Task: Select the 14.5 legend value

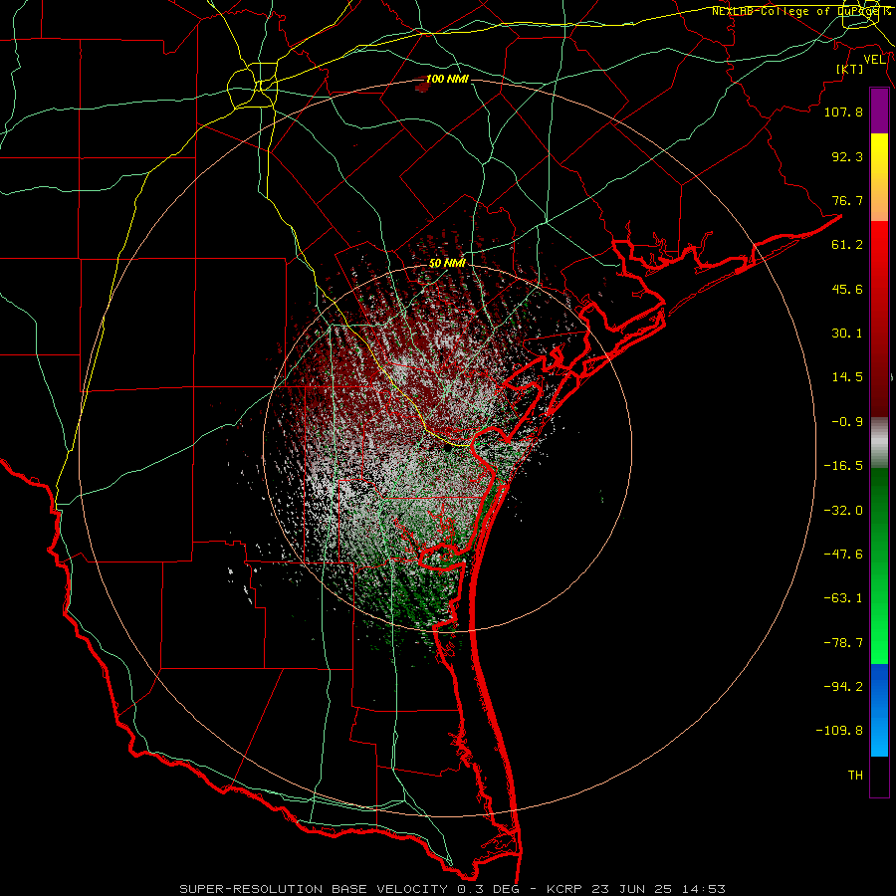Action: [x=847, y=377]
